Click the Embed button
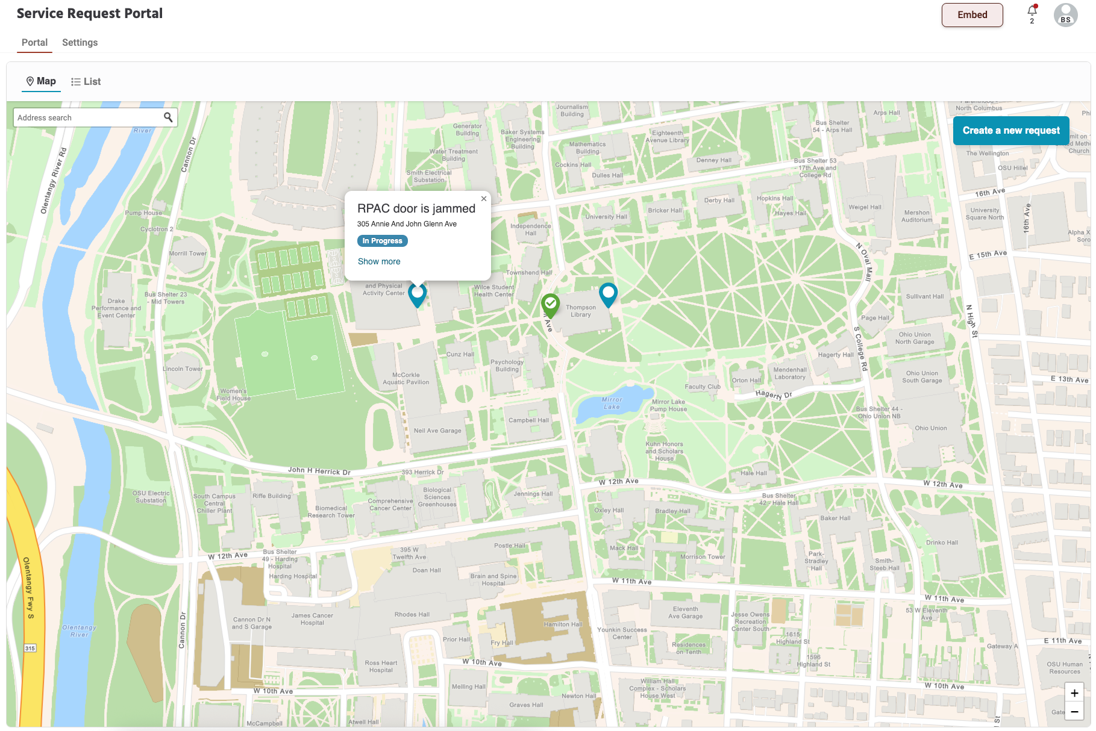This screenshot has height=731, width=1096. tap(972, 15)
